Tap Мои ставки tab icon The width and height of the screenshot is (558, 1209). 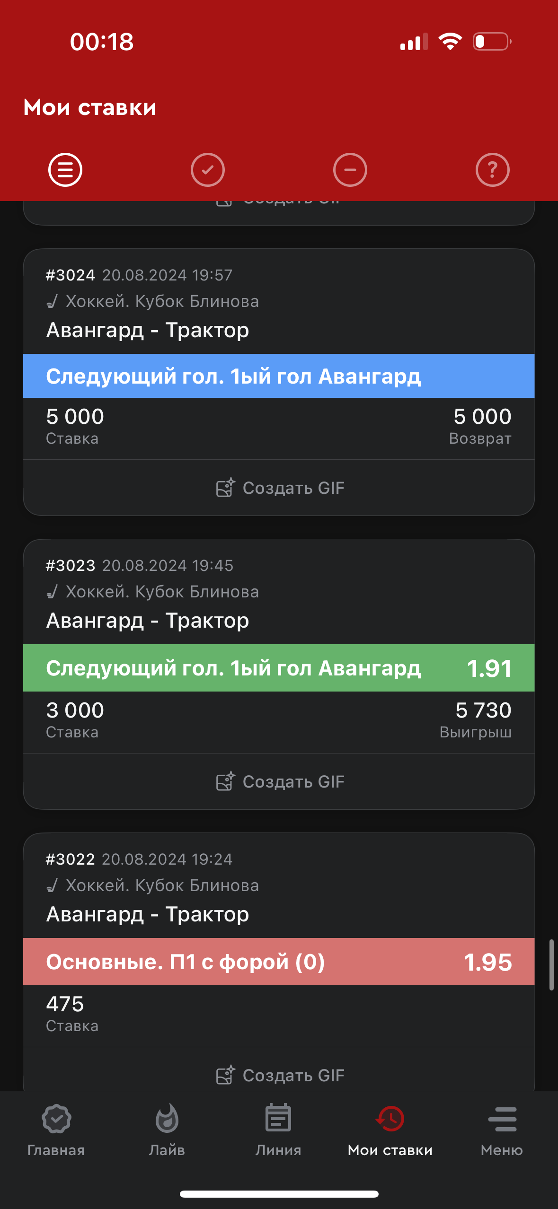pos(390,1119)
